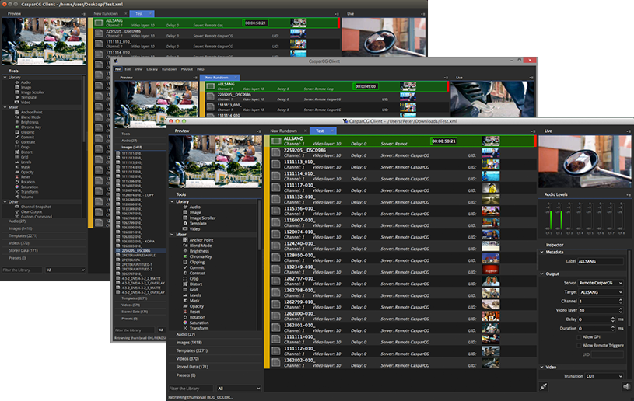This screenshot has width=634, height=401.
Task: Click the Channel spinner arrows in Inspector
Action: point(621,302)
